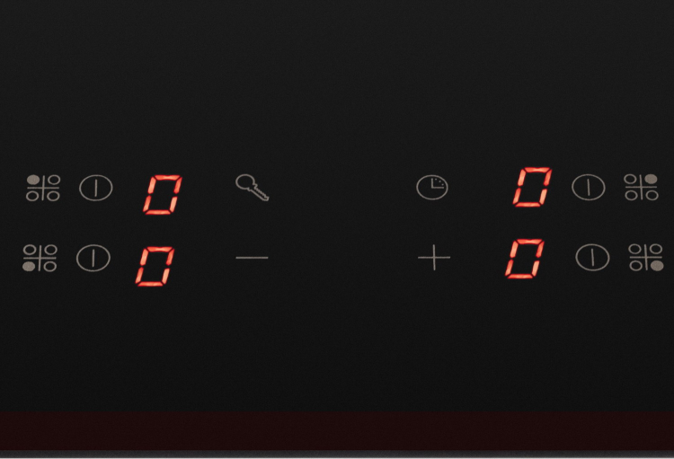Toggle power for the front-right cooking zone
This screenshot has height=459, width=674.
click(x=592, y=257)
